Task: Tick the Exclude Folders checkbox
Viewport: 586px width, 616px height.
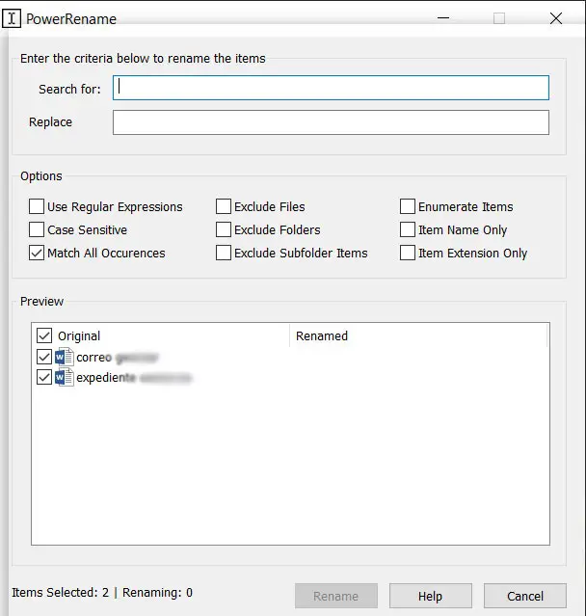Action: (224, 229)
